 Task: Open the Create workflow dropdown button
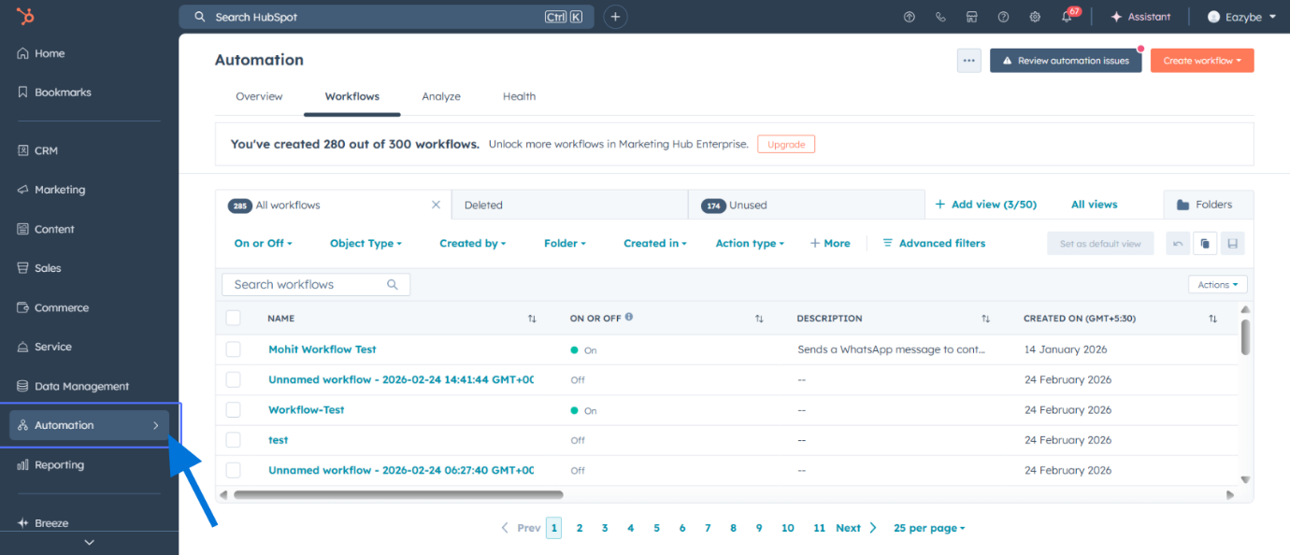[x=1202, y=61]
